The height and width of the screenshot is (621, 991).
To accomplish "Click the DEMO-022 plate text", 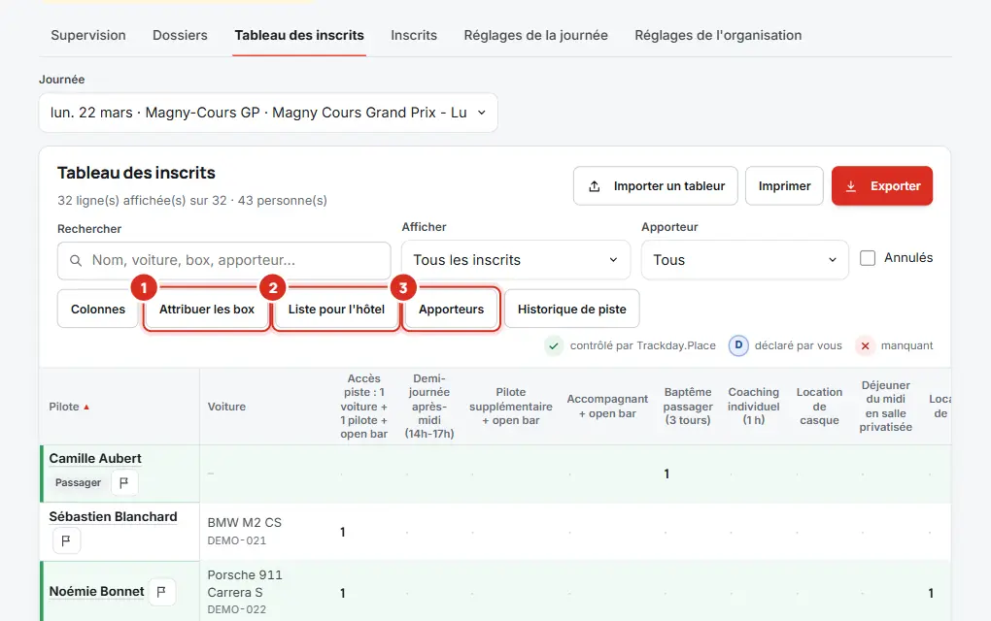I will 237,609.
